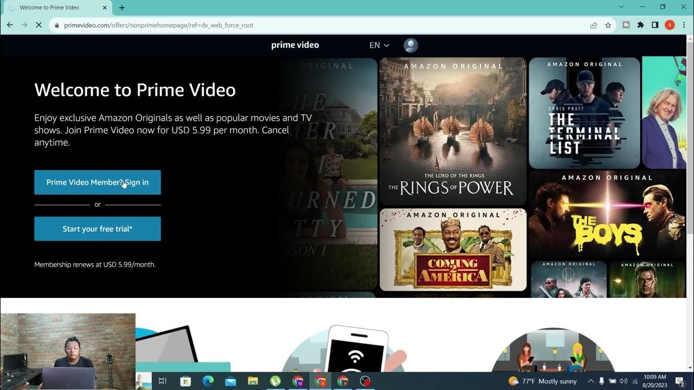Screen dimensions: 694x390
Task: Open the site info lock icon
Action: (x=56, y=25)
